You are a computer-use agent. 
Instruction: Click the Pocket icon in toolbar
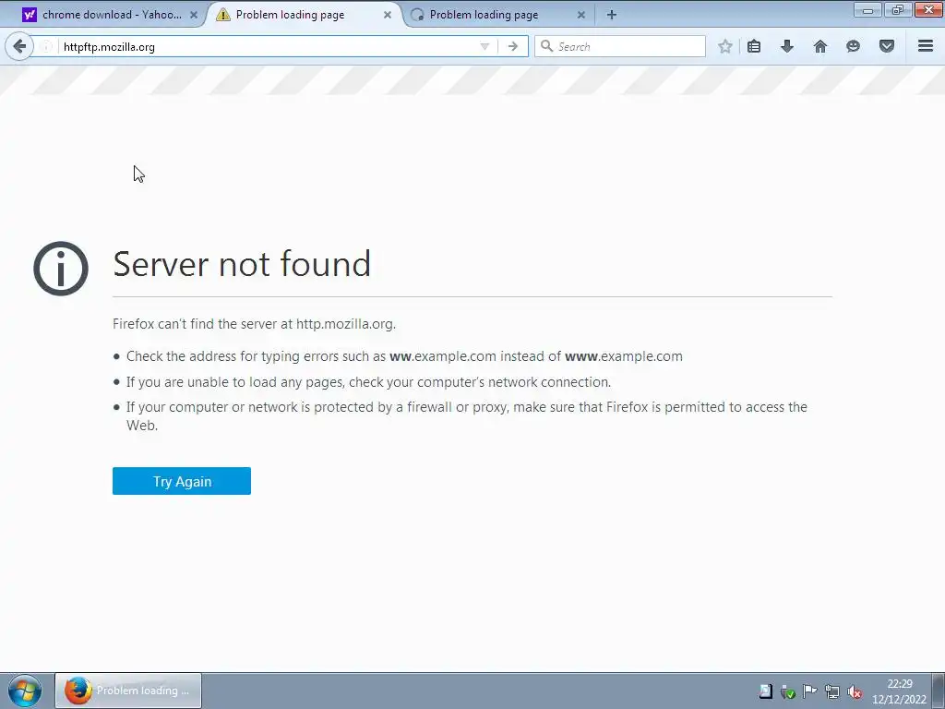pos(887,46)
